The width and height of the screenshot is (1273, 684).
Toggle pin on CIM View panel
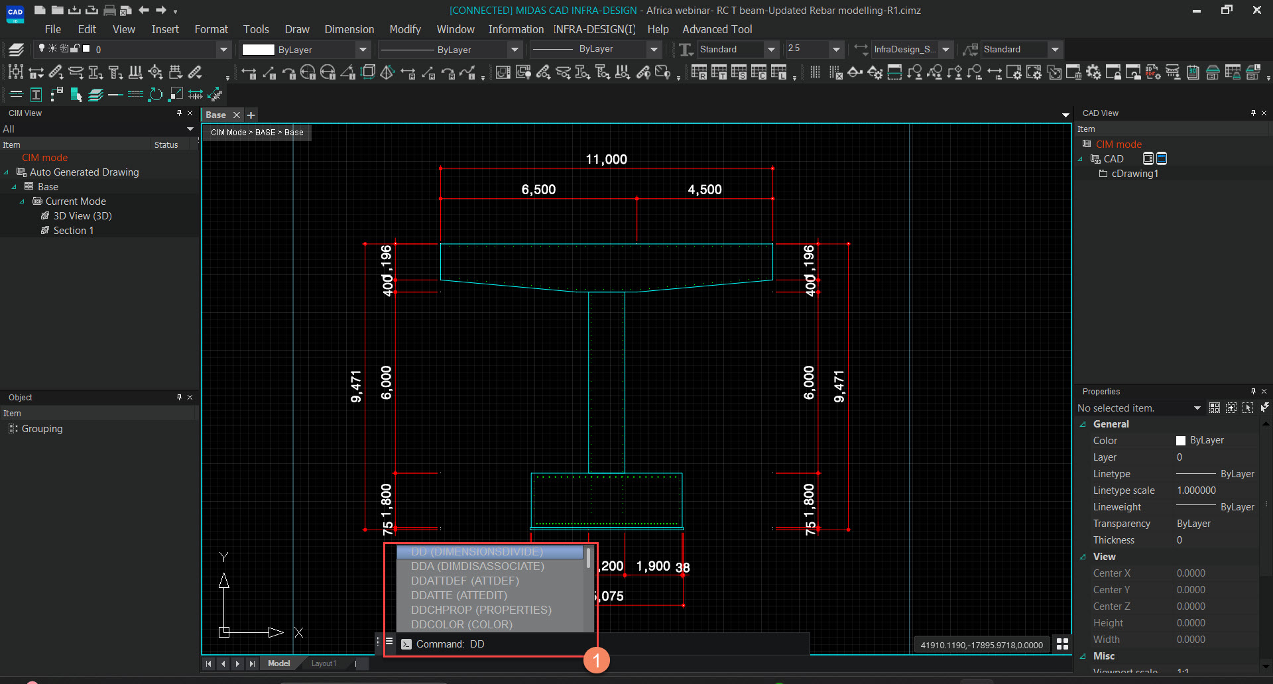179,113
